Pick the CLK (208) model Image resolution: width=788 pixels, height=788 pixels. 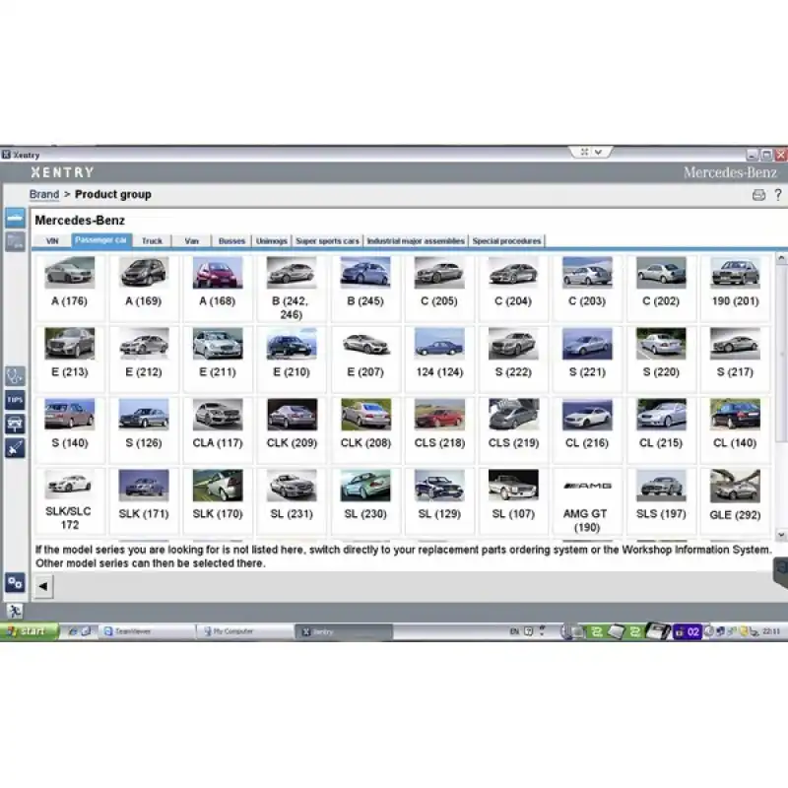pyautogui.click(x=365, y=429)
